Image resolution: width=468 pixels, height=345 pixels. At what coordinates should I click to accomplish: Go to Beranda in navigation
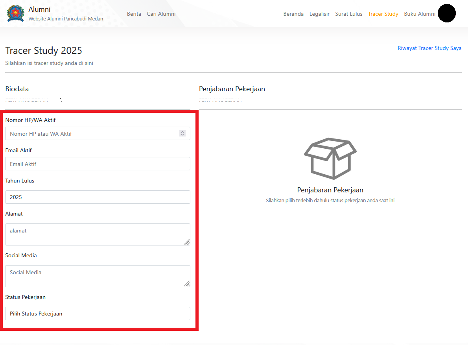pyautogui.click(x=293, y=14)
